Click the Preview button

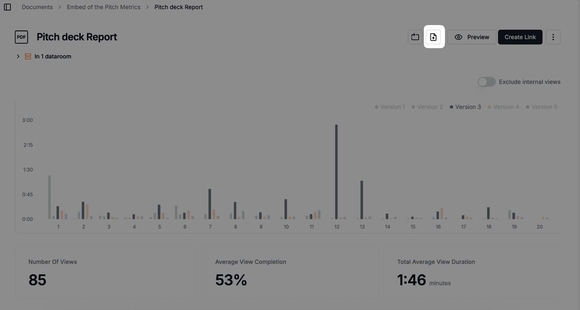[472, 37]
